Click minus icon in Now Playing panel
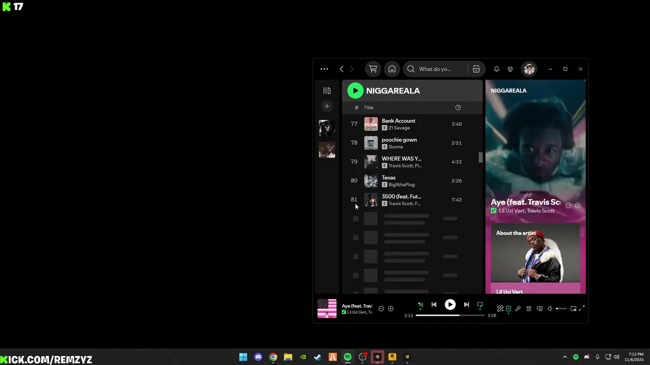 568,205
